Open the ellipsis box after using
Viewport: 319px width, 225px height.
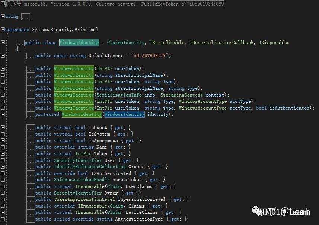[x=25, y=17]
